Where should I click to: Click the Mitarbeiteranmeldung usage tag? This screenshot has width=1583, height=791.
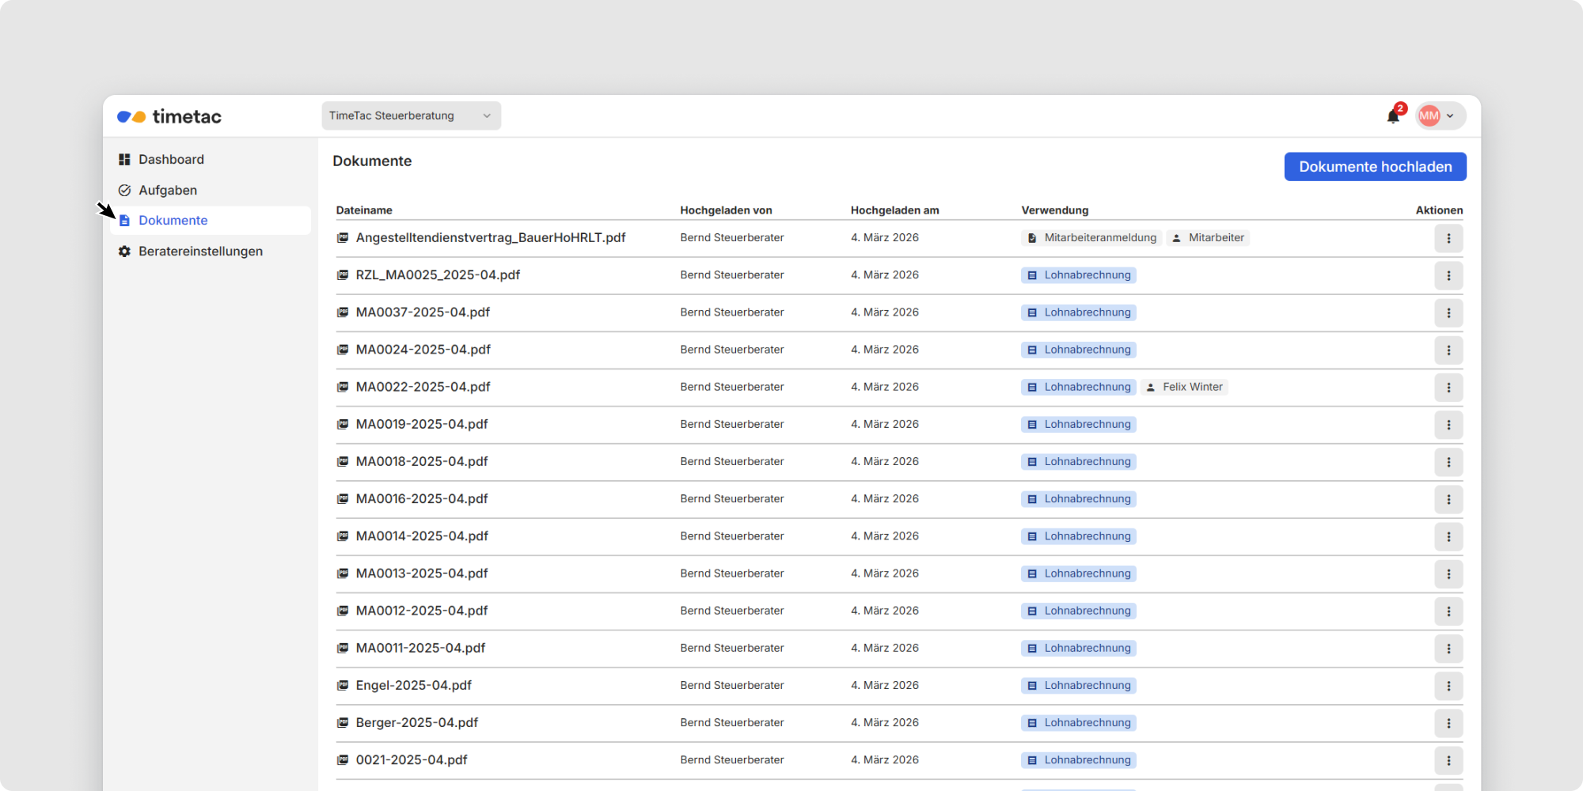pos(1091,238)
